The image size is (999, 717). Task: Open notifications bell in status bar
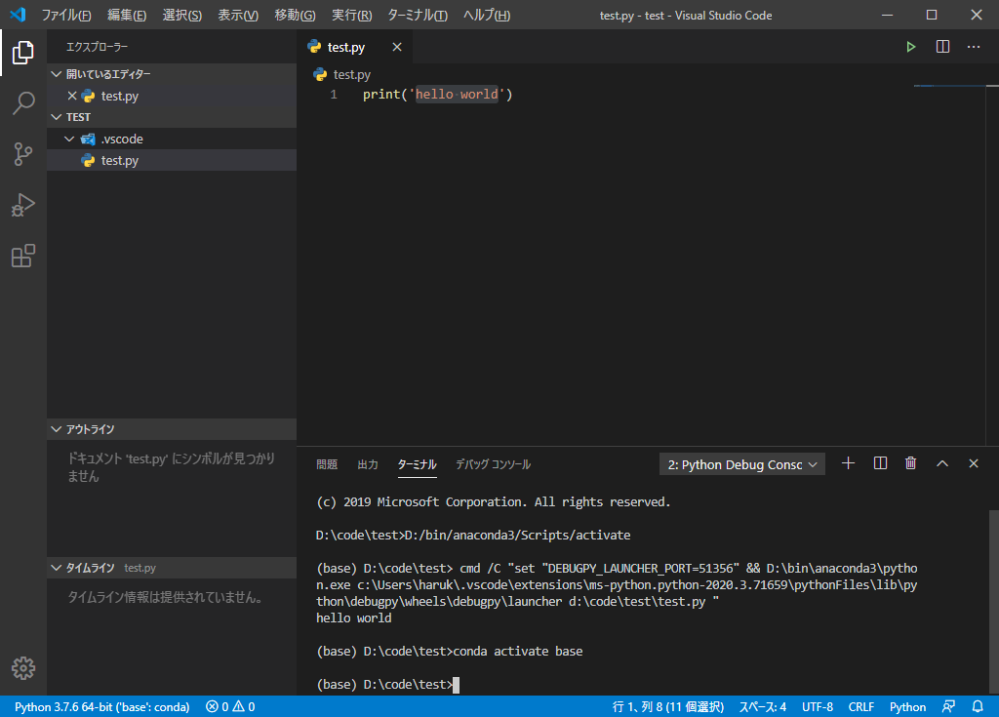978,706
